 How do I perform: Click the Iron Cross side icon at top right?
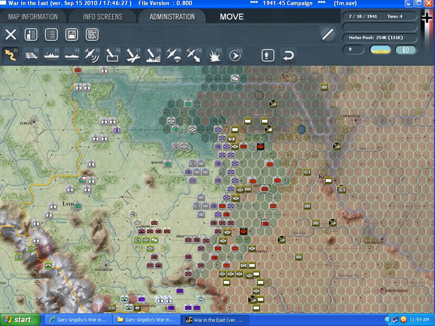coord(427,18)
